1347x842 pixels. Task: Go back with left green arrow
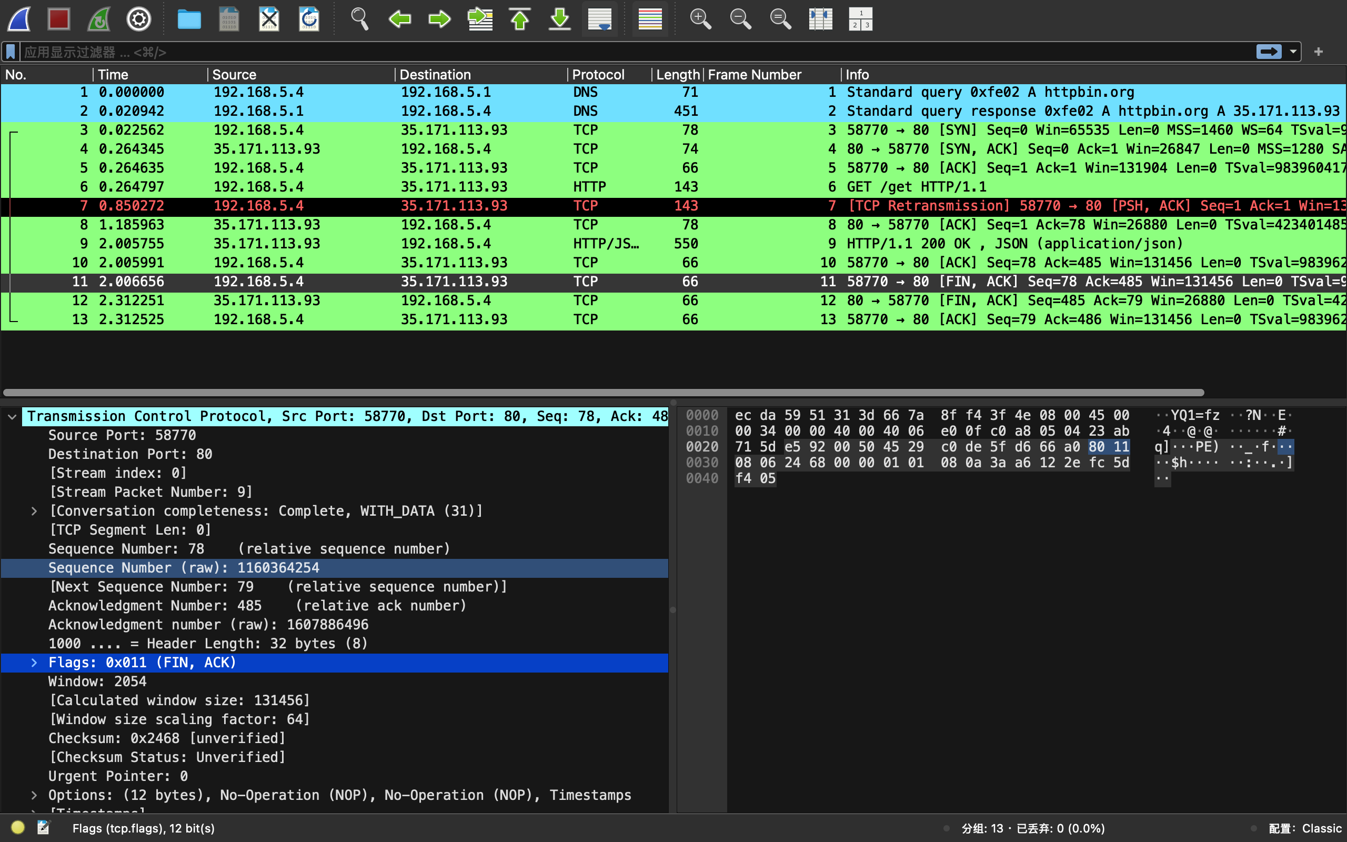(x=399, y=19)
